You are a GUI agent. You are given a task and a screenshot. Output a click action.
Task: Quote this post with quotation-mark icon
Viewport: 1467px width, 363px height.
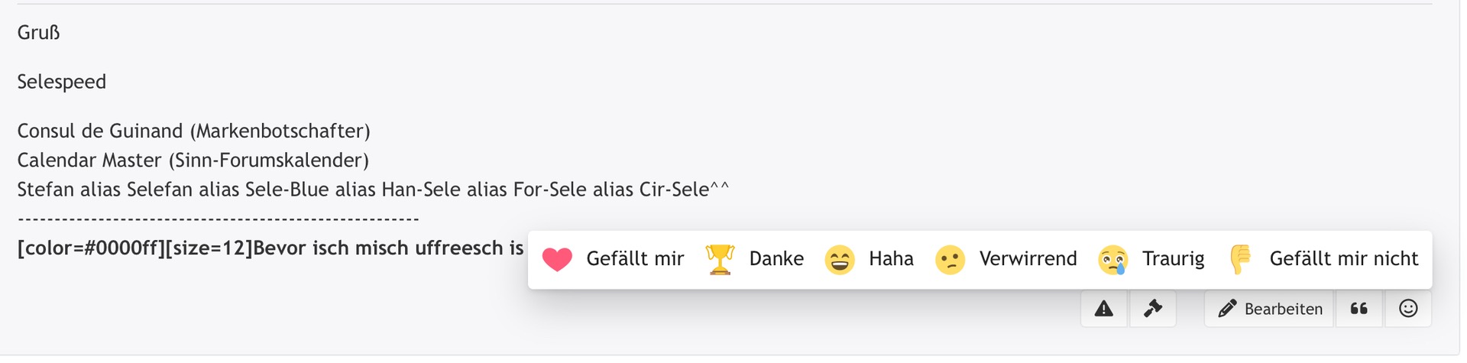1359,309
